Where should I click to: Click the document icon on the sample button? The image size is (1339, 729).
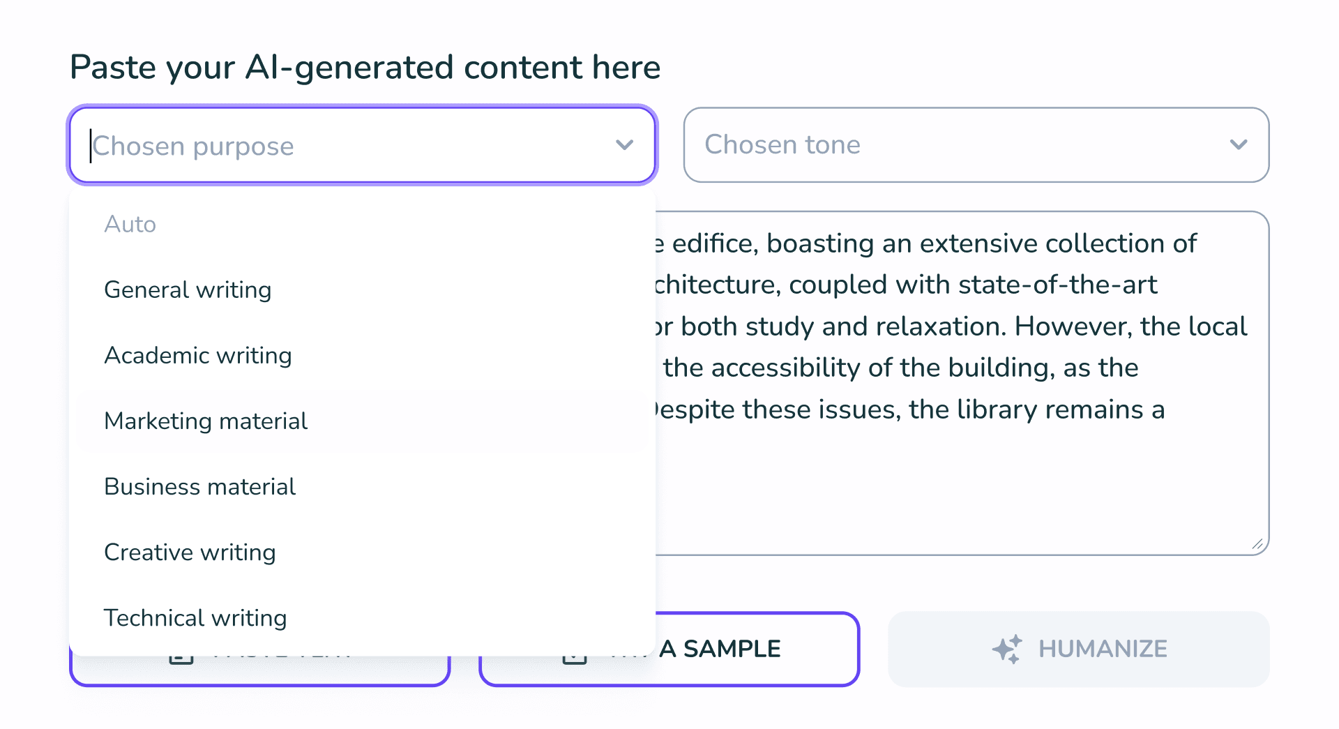click(575, 659)
